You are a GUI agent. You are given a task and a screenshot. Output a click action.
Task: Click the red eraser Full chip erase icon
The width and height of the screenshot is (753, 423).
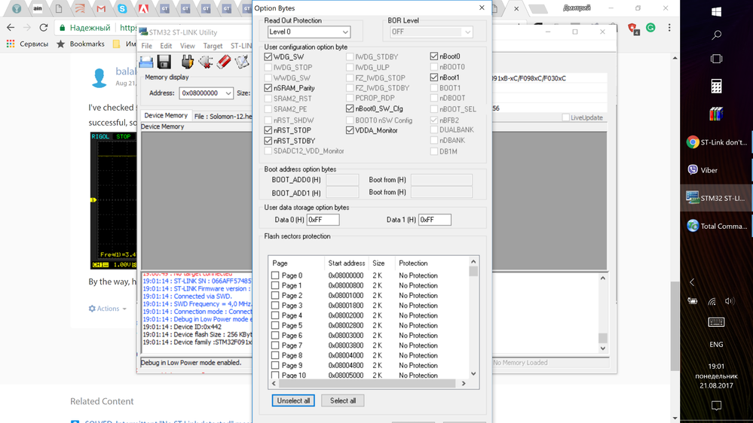[224, 62]
